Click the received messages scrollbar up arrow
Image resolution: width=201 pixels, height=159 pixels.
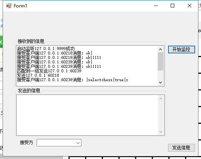coord(160,49)
